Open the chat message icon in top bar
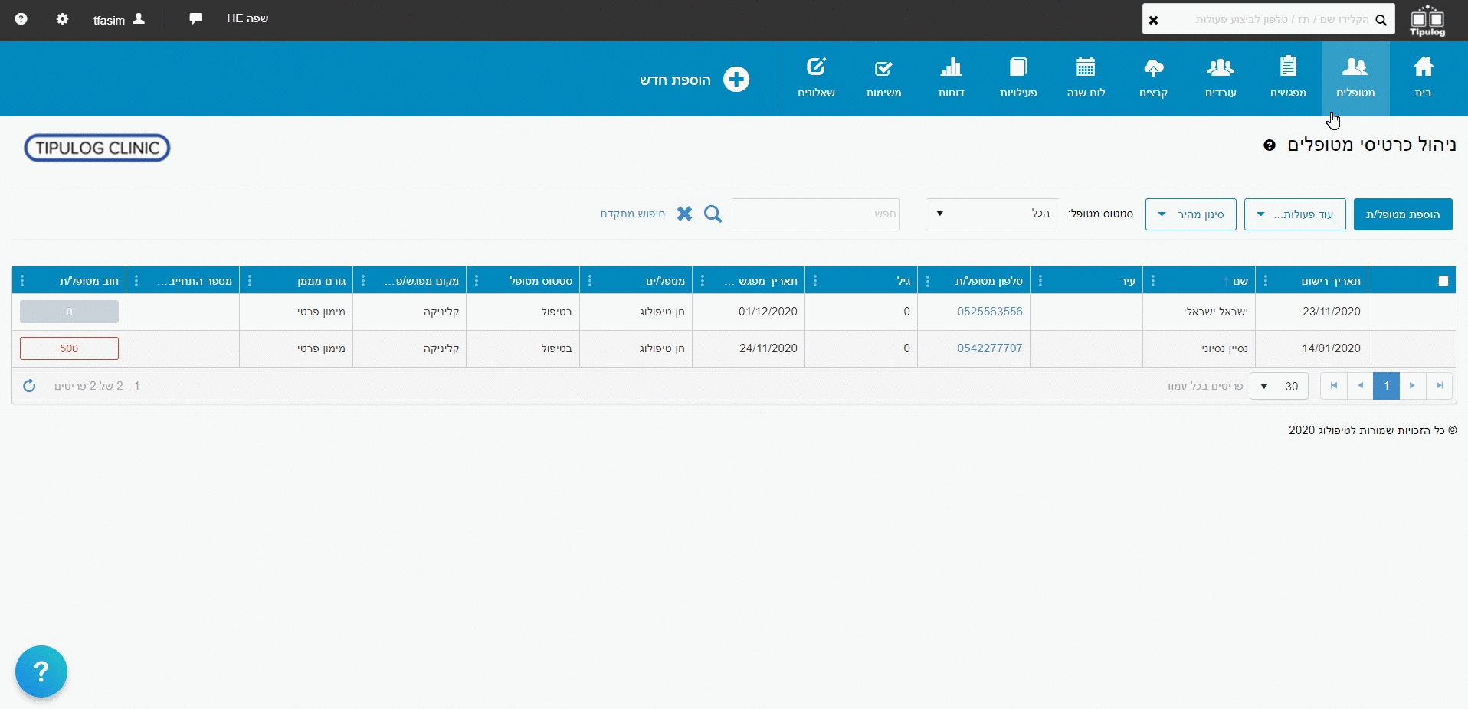Image resolution: width=1468 pixels, height=709 pixels. 195,18
